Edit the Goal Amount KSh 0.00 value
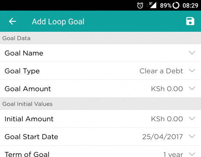This screenshot has height=157, width=201. [167, 89]
